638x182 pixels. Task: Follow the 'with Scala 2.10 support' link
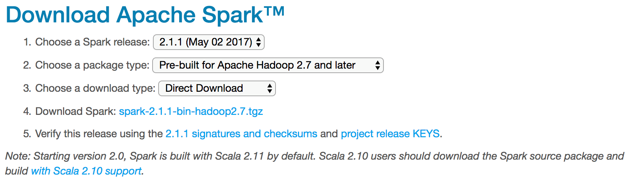(86, 171)
